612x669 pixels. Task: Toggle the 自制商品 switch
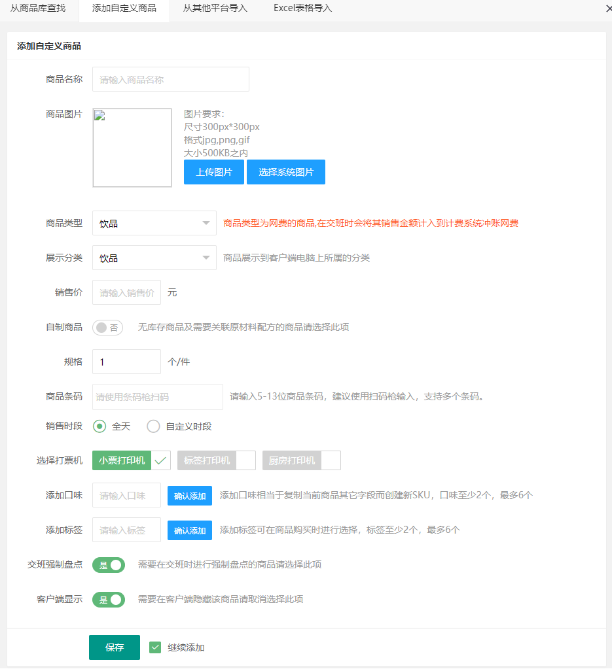pos(107,328)
